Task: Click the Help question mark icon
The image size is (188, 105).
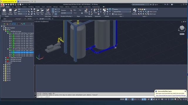Action: tap(172, 5)
